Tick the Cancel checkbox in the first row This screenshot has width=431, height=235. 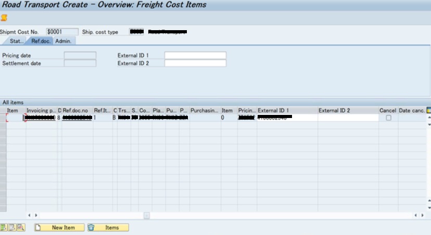click(388, 118)
